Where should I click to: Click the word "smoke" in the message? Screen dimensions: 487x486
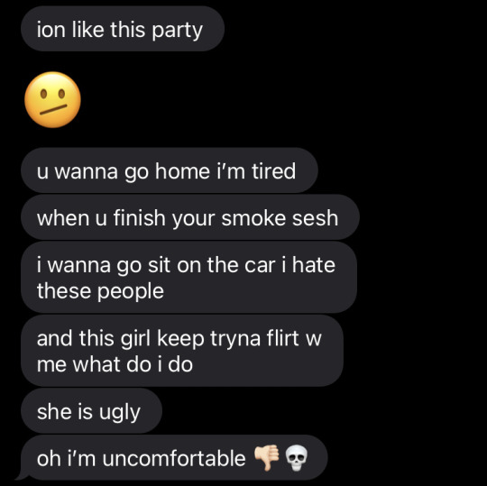click(253, 217)
